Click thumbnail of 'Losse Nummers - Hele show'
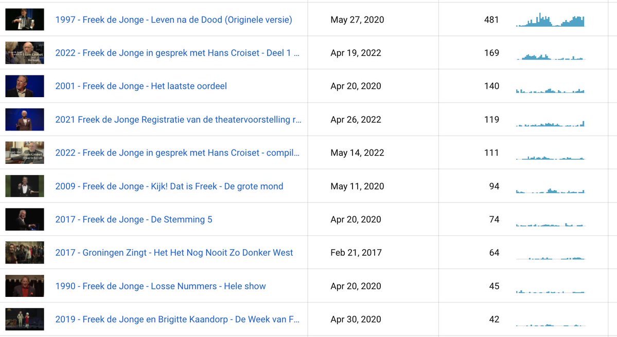Viewport: 617px width, 337px height. tap(25, 286)
